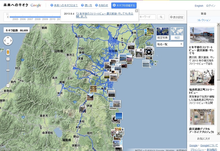
Task: Click the info icon beside 未来へのキオクとは？
Action: point(52,5)
